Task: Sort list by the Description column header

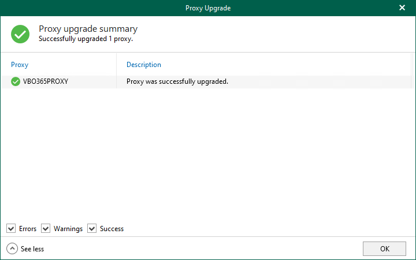Action: [x=144, y=65]
